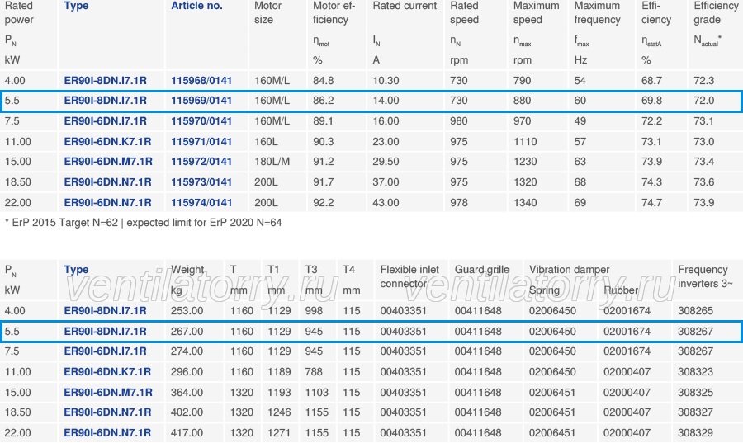Screen dimensions: 743x443
Task: Click the 'Type' header beside 'Article no.'
Action: 76,6
